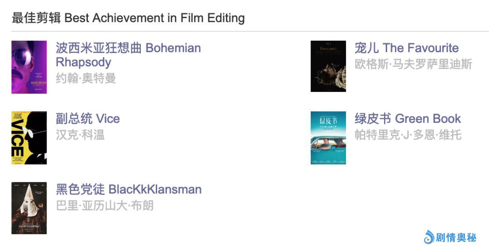Open the 宠儿 The Favourite title link
The image size is (489, 251).
(407, 48)
